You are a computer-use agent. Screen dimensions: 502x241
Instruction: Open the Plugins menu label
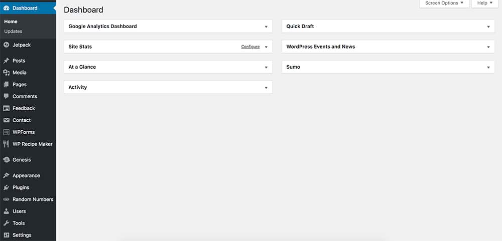[21, 187]
